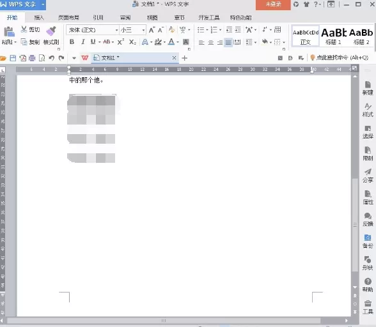The width and height of the screenshot is (376, 327).
Task: Open the highlight color dropdown arrow
Action: 164,42
